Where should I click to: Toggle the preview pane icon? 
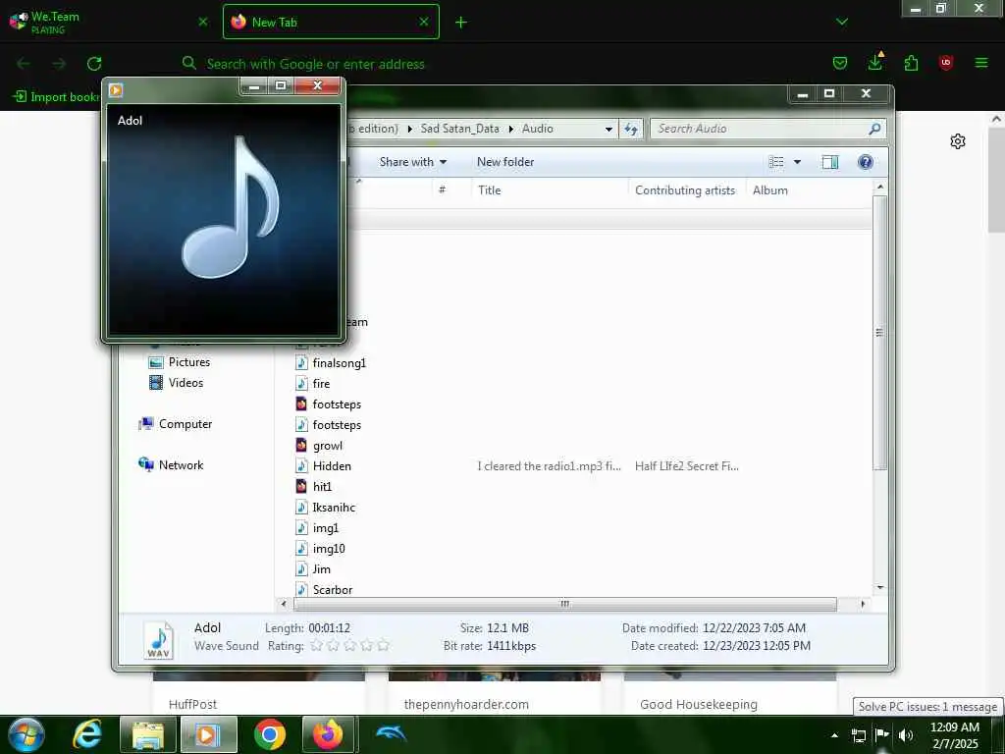pyautogui.click(x=830, y=162)
